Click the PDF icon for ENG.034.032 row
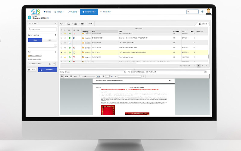Image resolution: width=241 pixels, height=151 pixels. point(74,52)
